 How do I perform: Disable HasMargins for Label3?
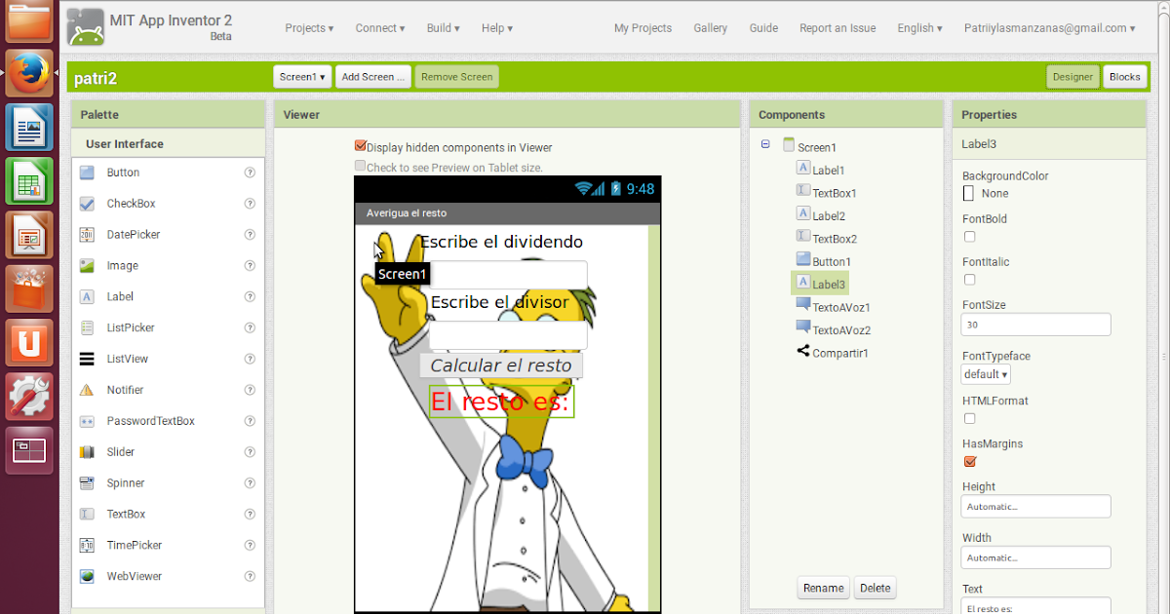pos(969,461)
